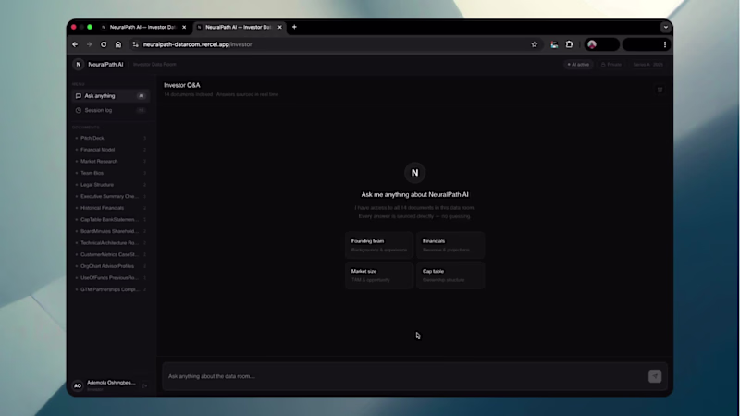Open a new tab with the plus icon

(x=294, y=27)
